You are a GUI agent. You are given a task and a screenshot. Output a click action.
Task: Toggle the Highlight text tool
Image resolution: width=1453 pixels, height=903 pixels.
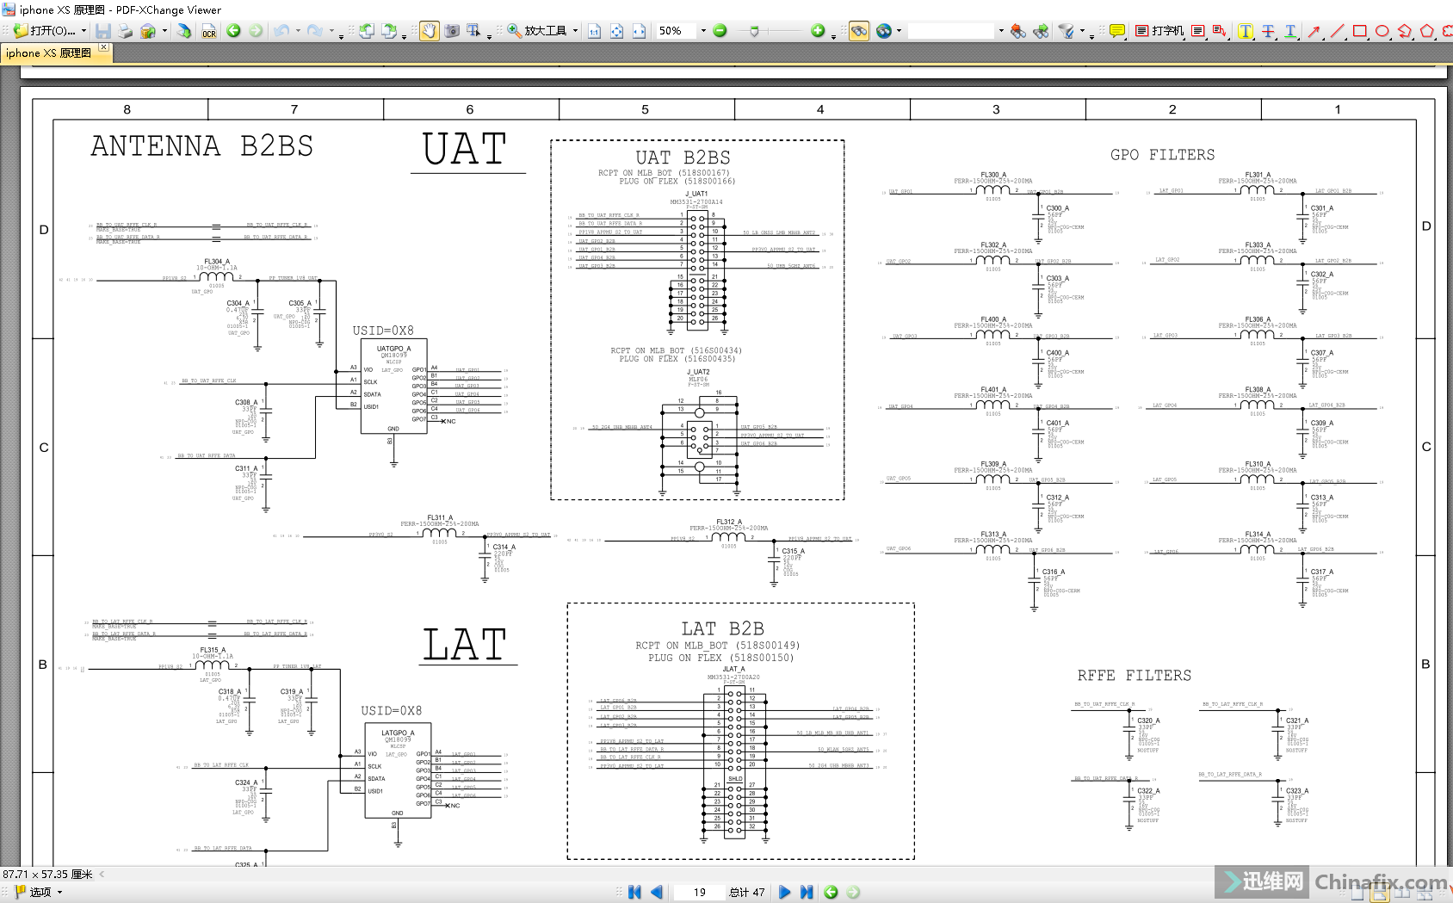pos(1246,31)
